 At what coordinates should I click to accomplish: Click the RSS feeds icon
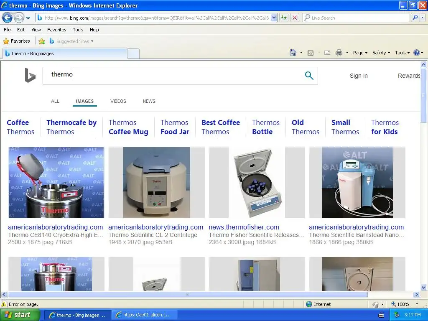click(x=311, y=53)
